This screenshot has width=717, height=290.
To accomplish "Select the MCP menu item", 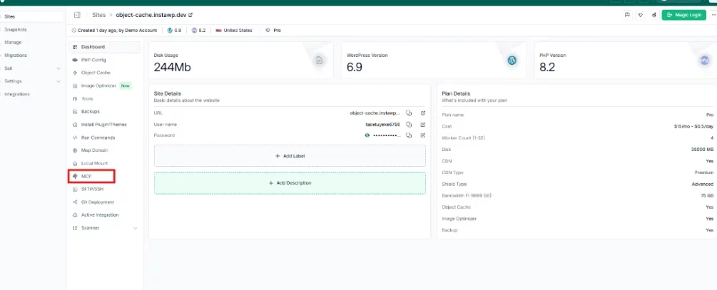I will click(91, 176).
